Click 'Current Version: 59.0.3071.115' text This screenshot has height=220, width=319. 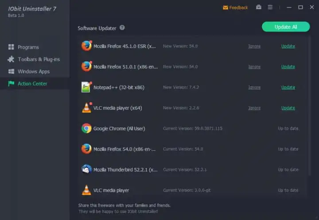tap(193, 128)
